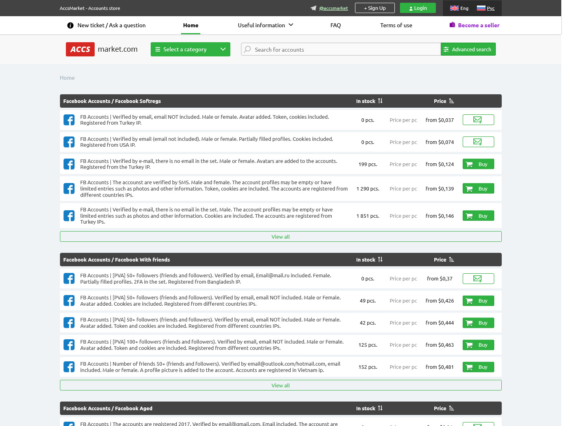Switch language to Рус flag

point(486,8)
